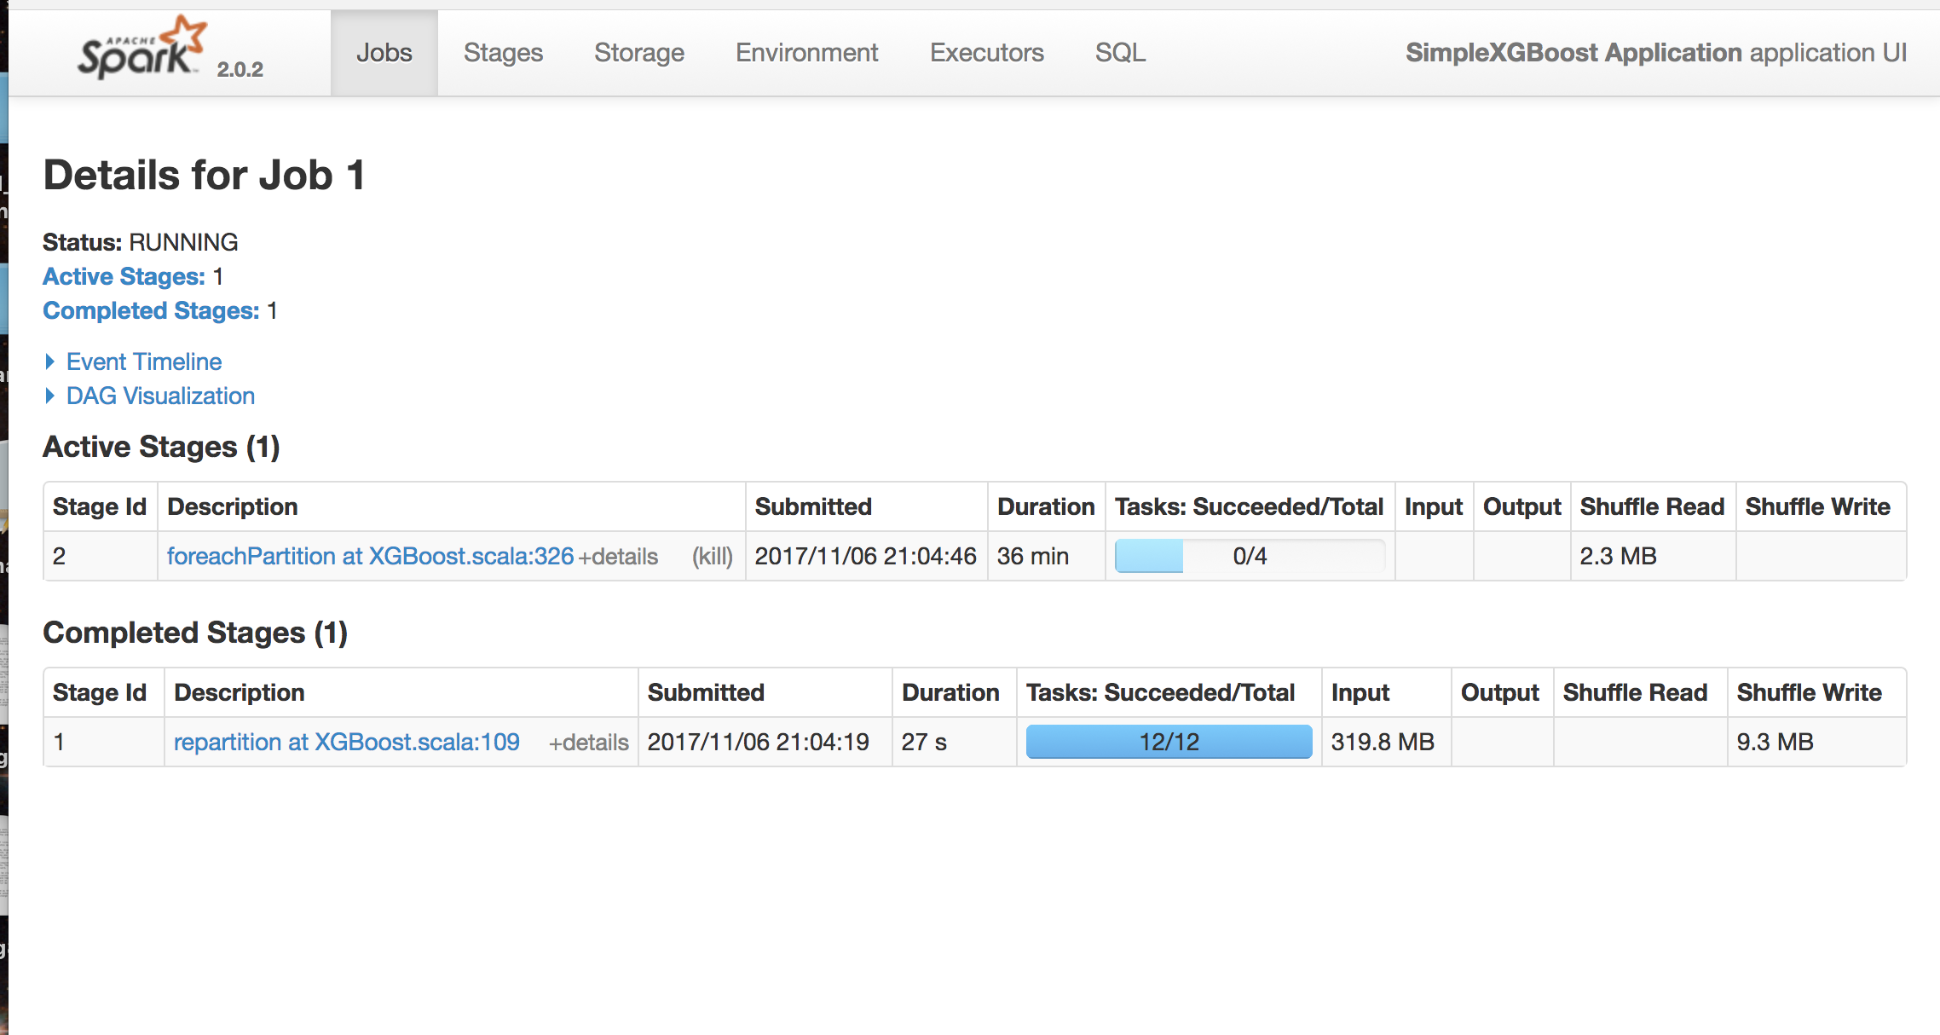This screenshot has width=1940, height=1035.
Task: Open the repartition at XGBoost.scala:109 stage
Action: (x=346, y=742)
